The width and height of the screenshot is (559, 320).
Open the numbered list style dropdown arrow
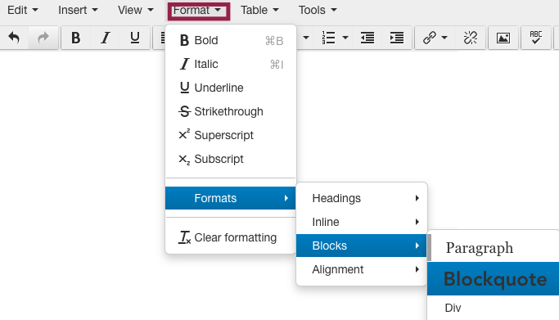click(345, 38)
